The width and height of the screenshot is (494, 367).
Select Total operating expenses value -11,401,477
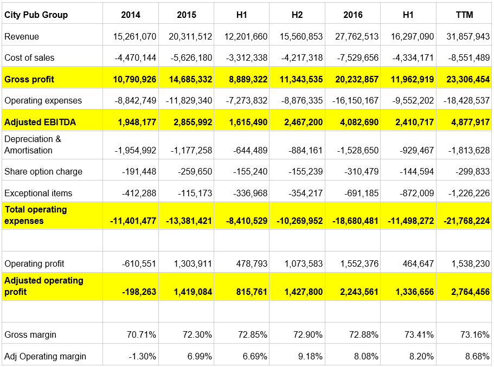[133, 221]
